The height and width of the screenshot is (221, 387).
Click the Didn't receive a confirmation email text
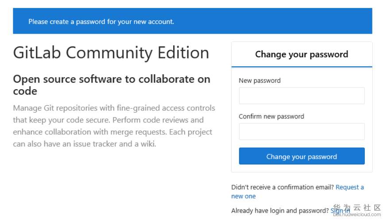(x=283, y=187)
